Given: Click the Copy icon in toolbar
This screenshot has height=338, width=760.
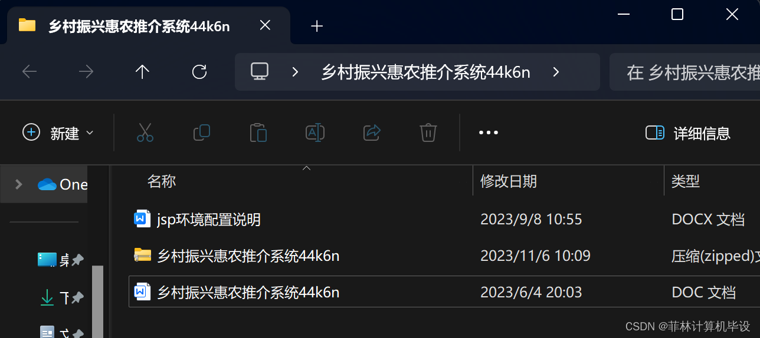Looking at the screenshot, I should (202, 132).
